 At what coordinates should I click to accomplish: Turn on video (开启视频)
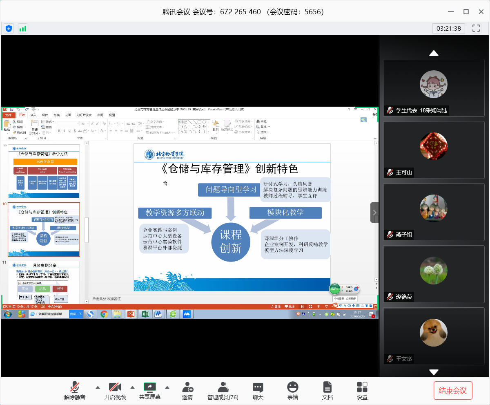pos(115,390)
